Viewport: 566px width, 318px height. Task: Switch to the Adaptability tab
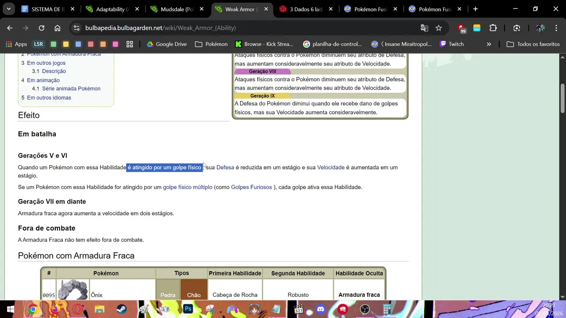(113, 9)
